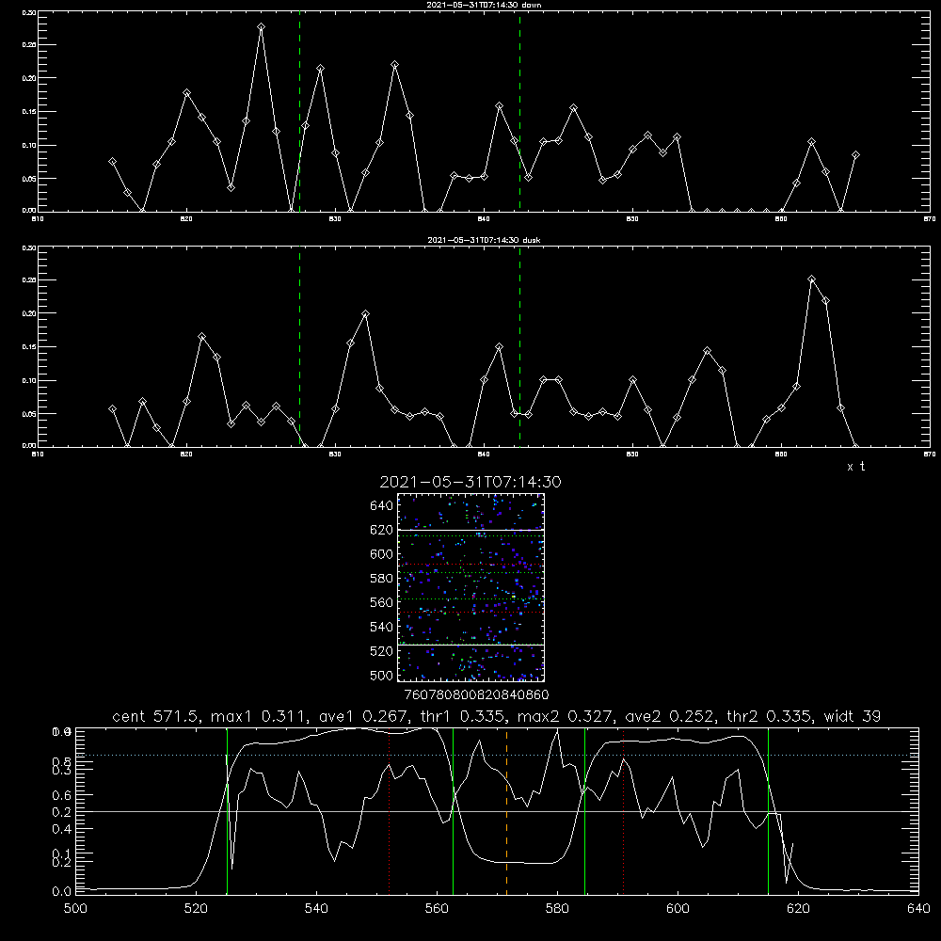941x941 pixels.
Task: Click the 'cent 571.5' value in profile title
Action: pos(156,716)
